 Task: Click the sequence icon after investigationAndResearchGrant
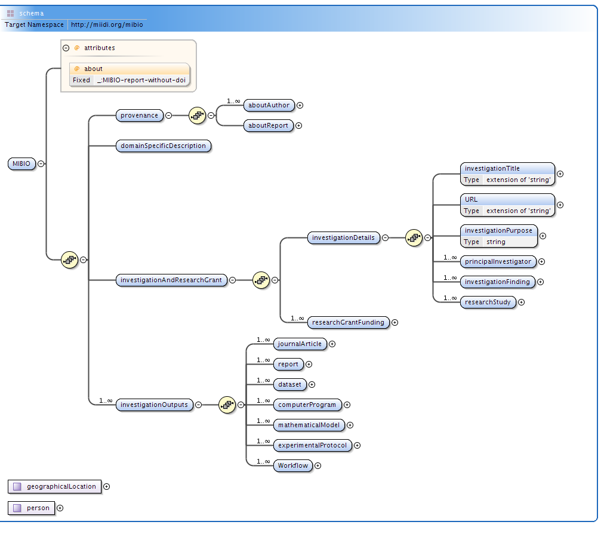tap(261, 280)
